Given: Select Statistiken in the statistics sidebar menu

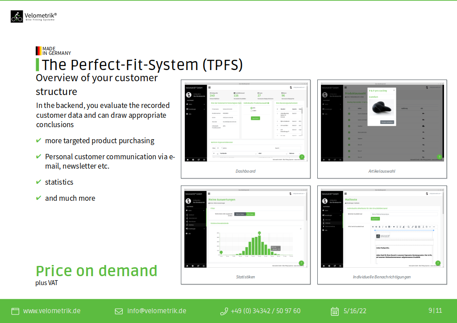Looking at the screenshot, I should 192,224.
